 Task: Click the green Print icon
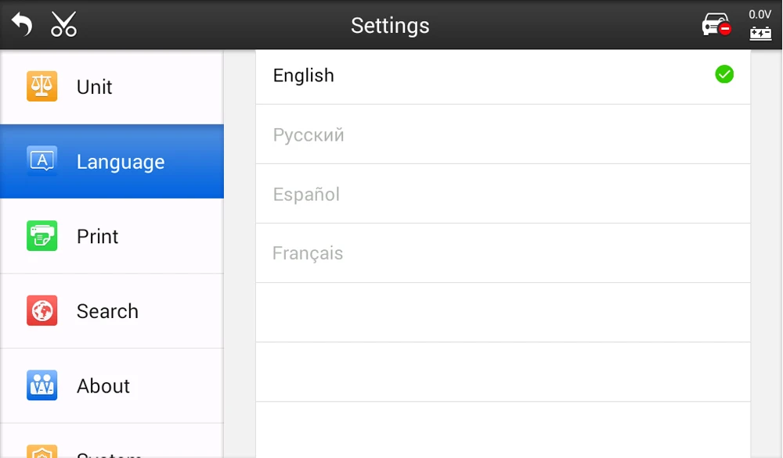tap(42, 236)
